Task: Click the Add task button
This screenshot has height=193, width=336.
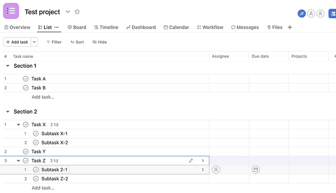Action: pos(17,42)
